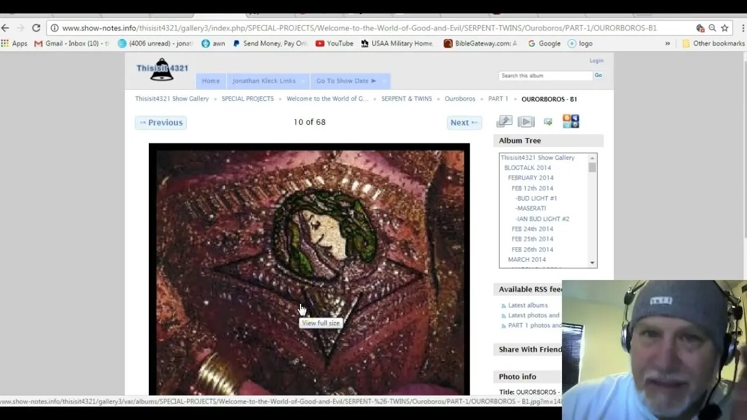Click the browser forward arrow
Viewport: 747px width, 420px height.
(20, 28)
